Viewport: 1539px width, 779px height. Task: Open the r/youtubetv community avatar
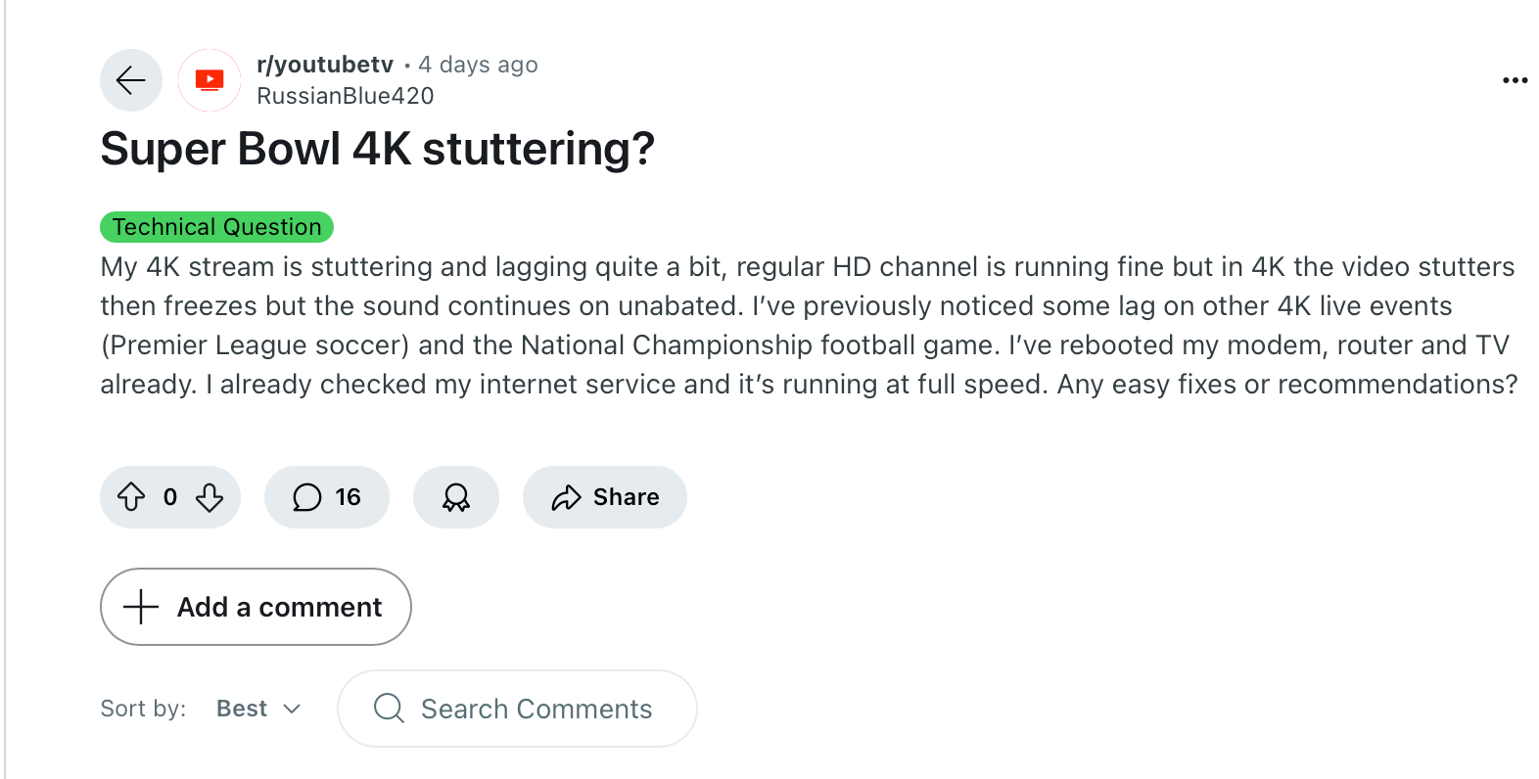tap(210, 80)
